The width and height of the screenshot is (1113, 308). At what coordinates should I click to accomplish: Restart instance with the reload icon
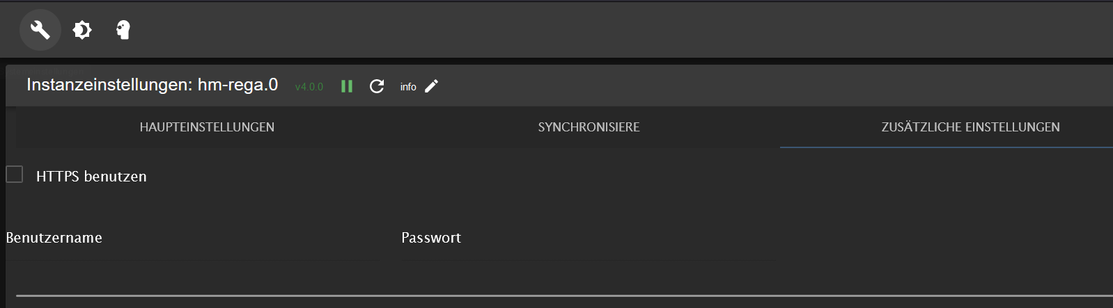pyautogui.click(x=377, y=86)
